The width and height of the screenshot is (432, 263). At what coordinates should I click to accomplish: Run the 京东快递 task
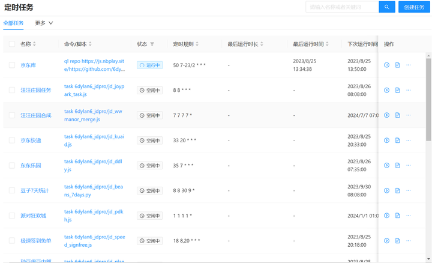(x=386, y=141)
